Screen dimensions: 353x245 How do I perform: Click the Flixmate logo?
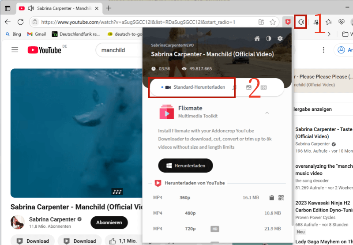pos(167,112)
